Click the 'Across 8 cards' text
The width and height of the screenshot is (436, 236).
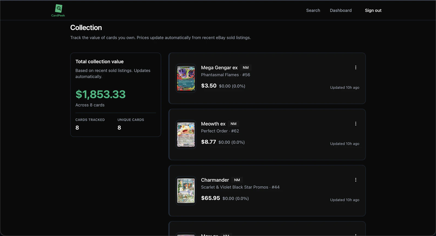[90, 105]
